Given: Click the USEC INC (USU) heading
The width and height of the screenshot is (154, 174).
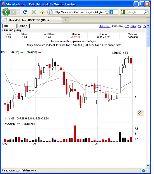Looking at the screenshot, I should point(11,30).
